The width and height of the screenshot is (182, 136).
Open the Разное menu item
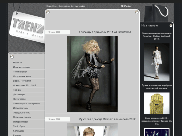[17, 135]
